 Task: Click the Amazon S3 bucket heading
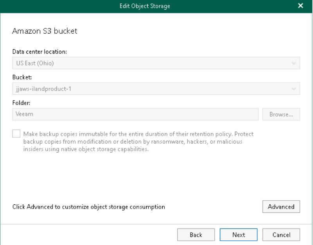[45, 31]
